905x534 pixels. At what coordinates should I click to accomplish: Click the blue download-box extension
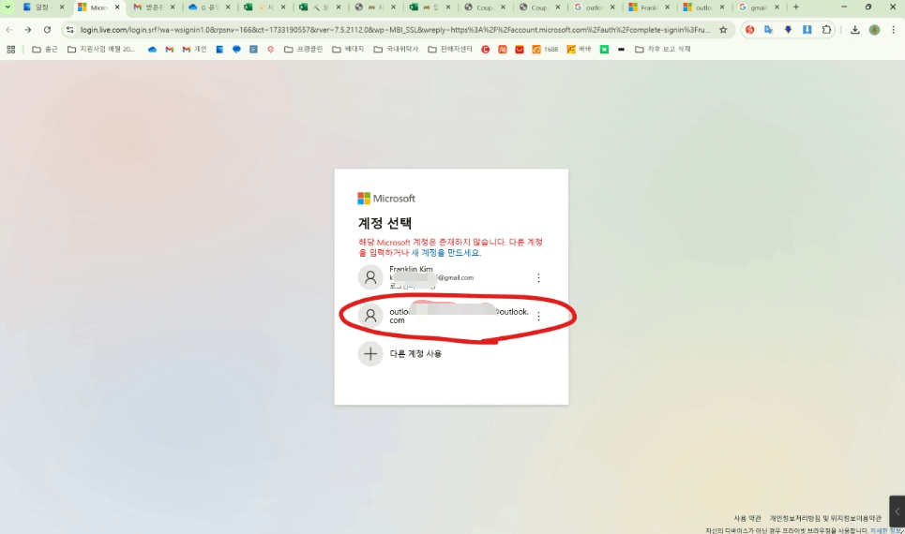coord(807,30)
